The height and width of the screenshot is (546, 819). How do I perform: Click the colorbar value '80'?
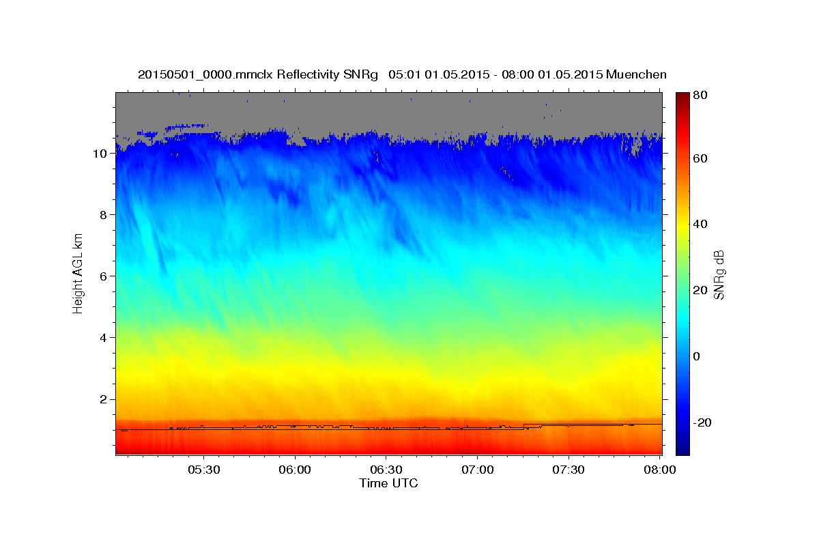pyautogui.click(x=700, y=96)
